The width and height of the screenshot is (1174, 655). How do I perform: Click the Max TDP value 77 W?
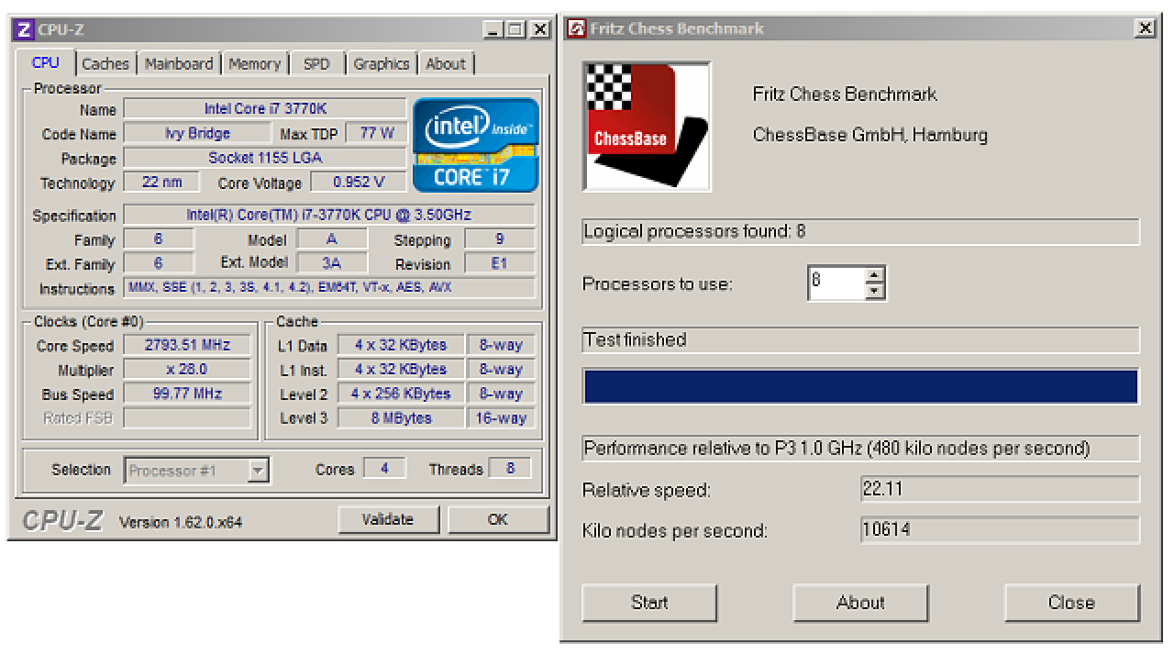click(x=376, y=134)
